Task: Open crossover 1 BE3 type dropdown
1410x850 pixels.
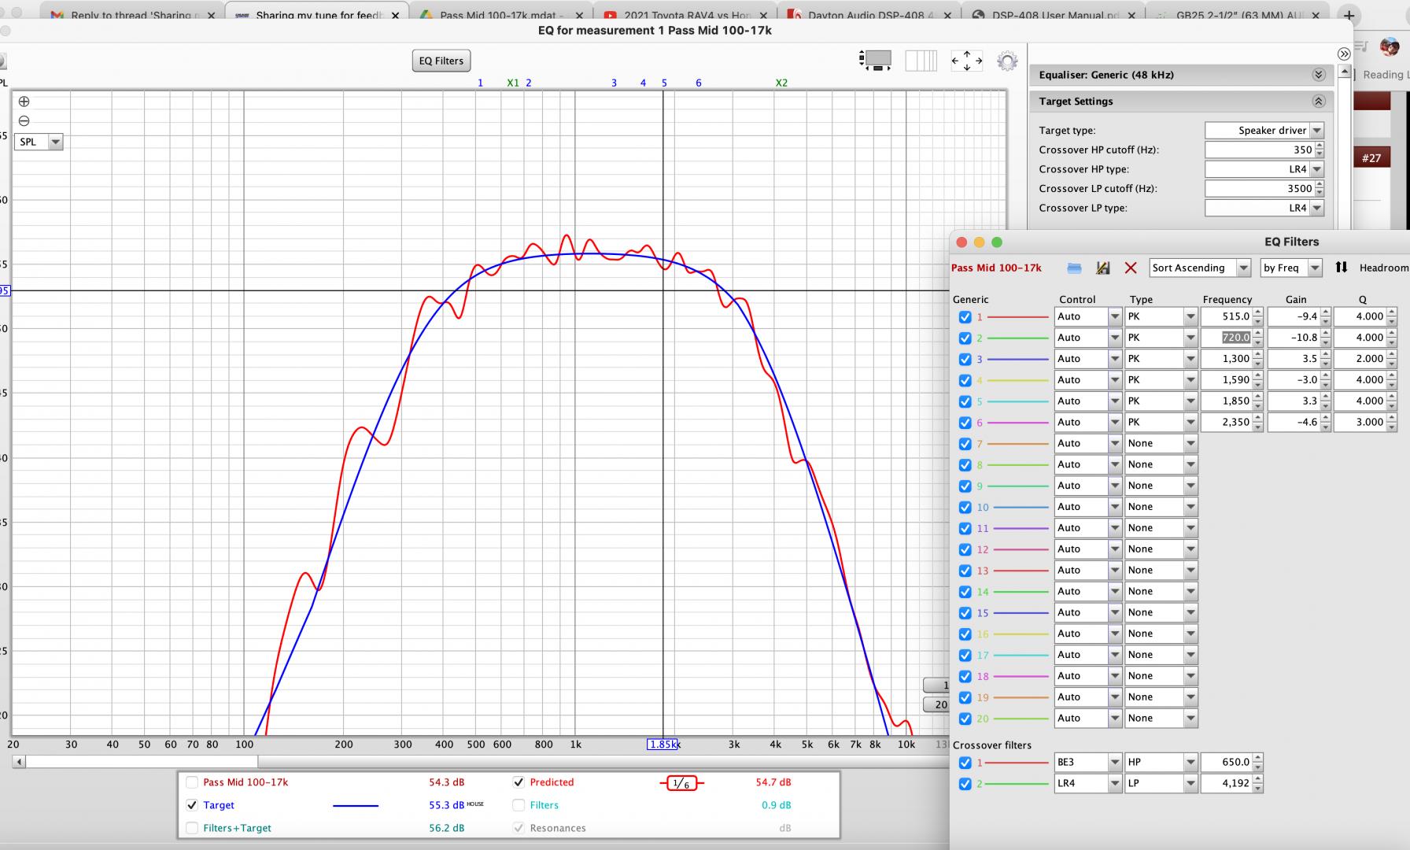Action: coord(1087,762)
